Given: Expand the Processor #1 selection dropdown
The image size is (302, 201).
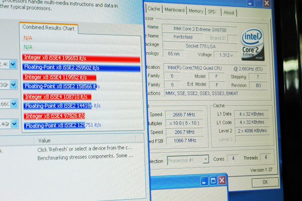Looking at the screenshot, I should point(188,160).
